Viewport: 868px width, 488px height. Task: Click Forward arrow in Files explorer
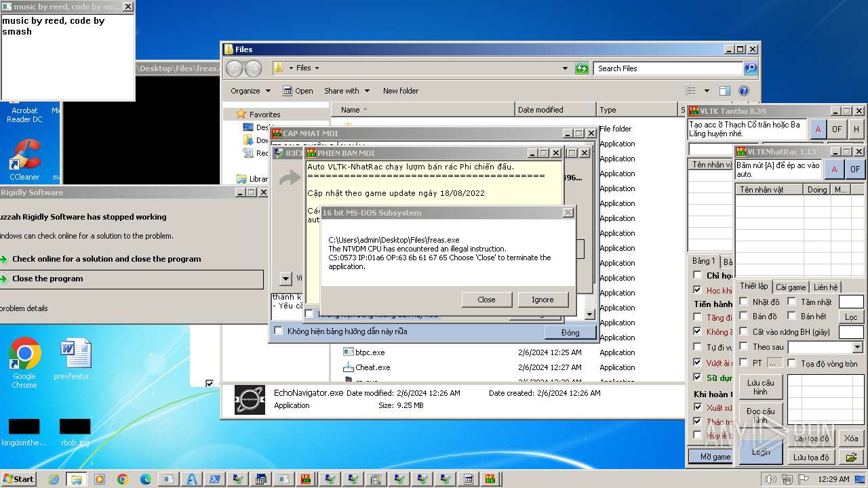point(253,68)
